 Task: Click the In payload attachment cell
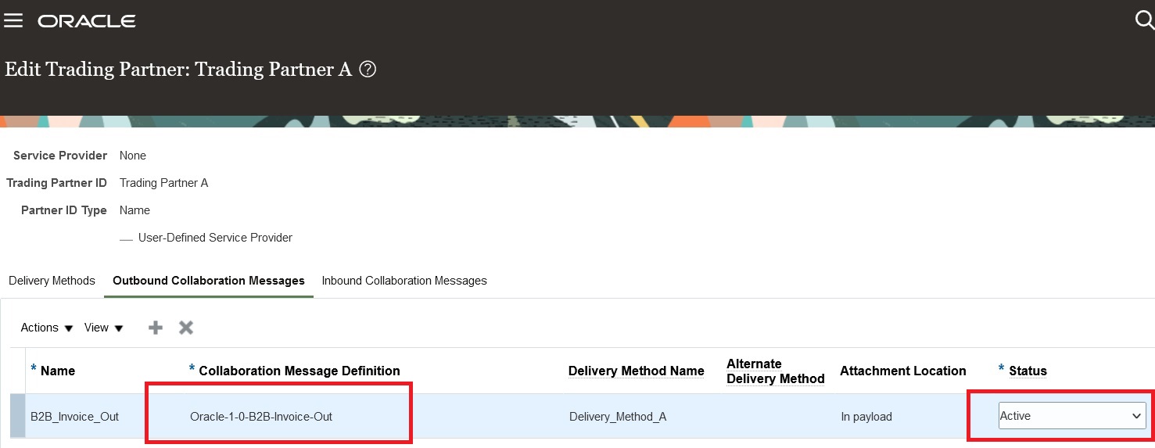click(x=866, y=416)
